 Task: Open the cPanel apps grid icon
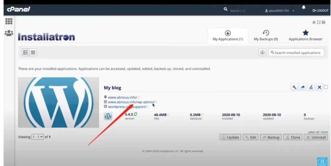point(9,21)
